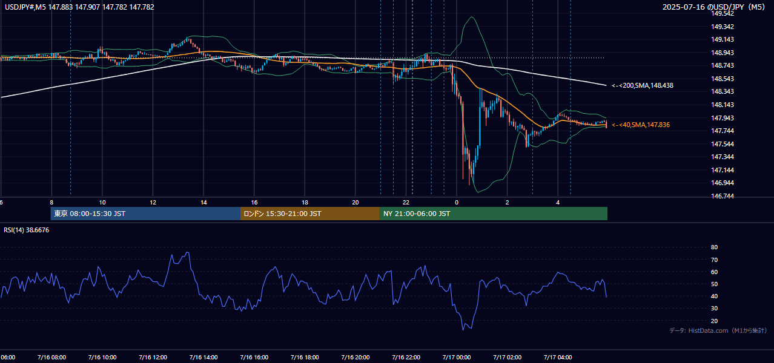The image size is (774, 363).
Task: Click price axis value 148.143
Action: 724,105
